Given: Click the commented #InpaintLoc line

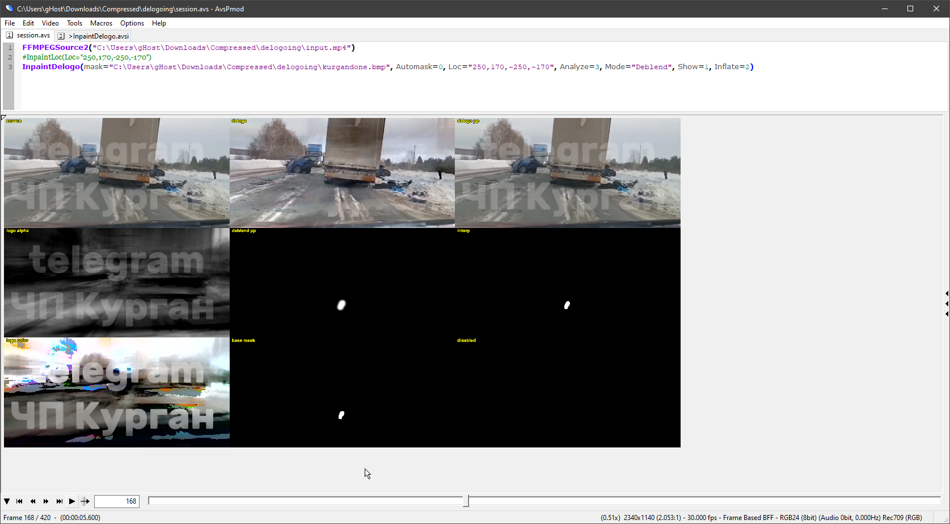Looking at the screenshot, I should pyautogui.click(x=87, y=57).
